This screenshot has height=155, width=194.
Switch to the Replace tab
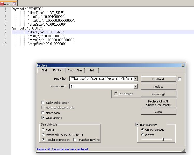pyautogui.click(x=58, y=70)
